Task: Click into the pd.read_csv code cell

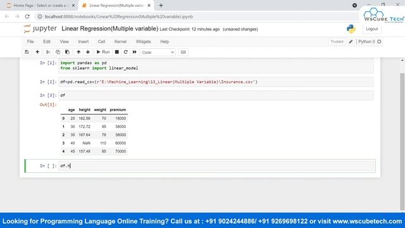Action: [216, 82]
